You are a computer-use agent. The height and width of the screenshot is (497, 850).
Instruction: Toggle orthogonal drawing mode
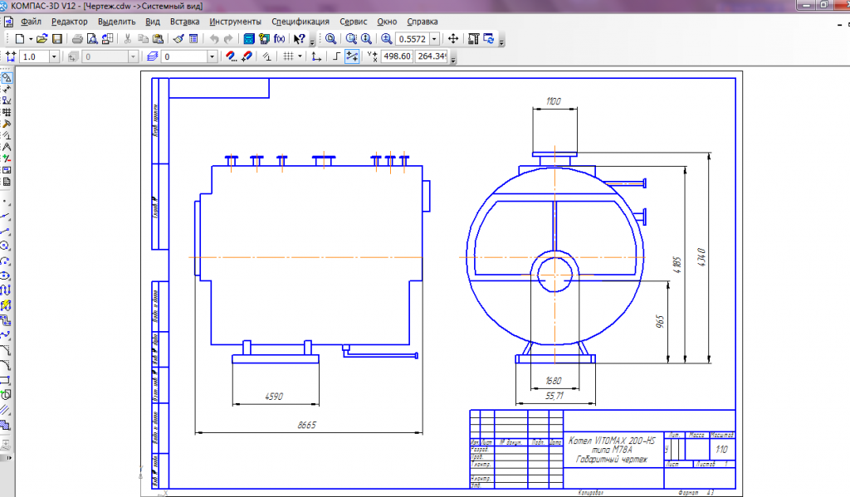click(336, 56)
